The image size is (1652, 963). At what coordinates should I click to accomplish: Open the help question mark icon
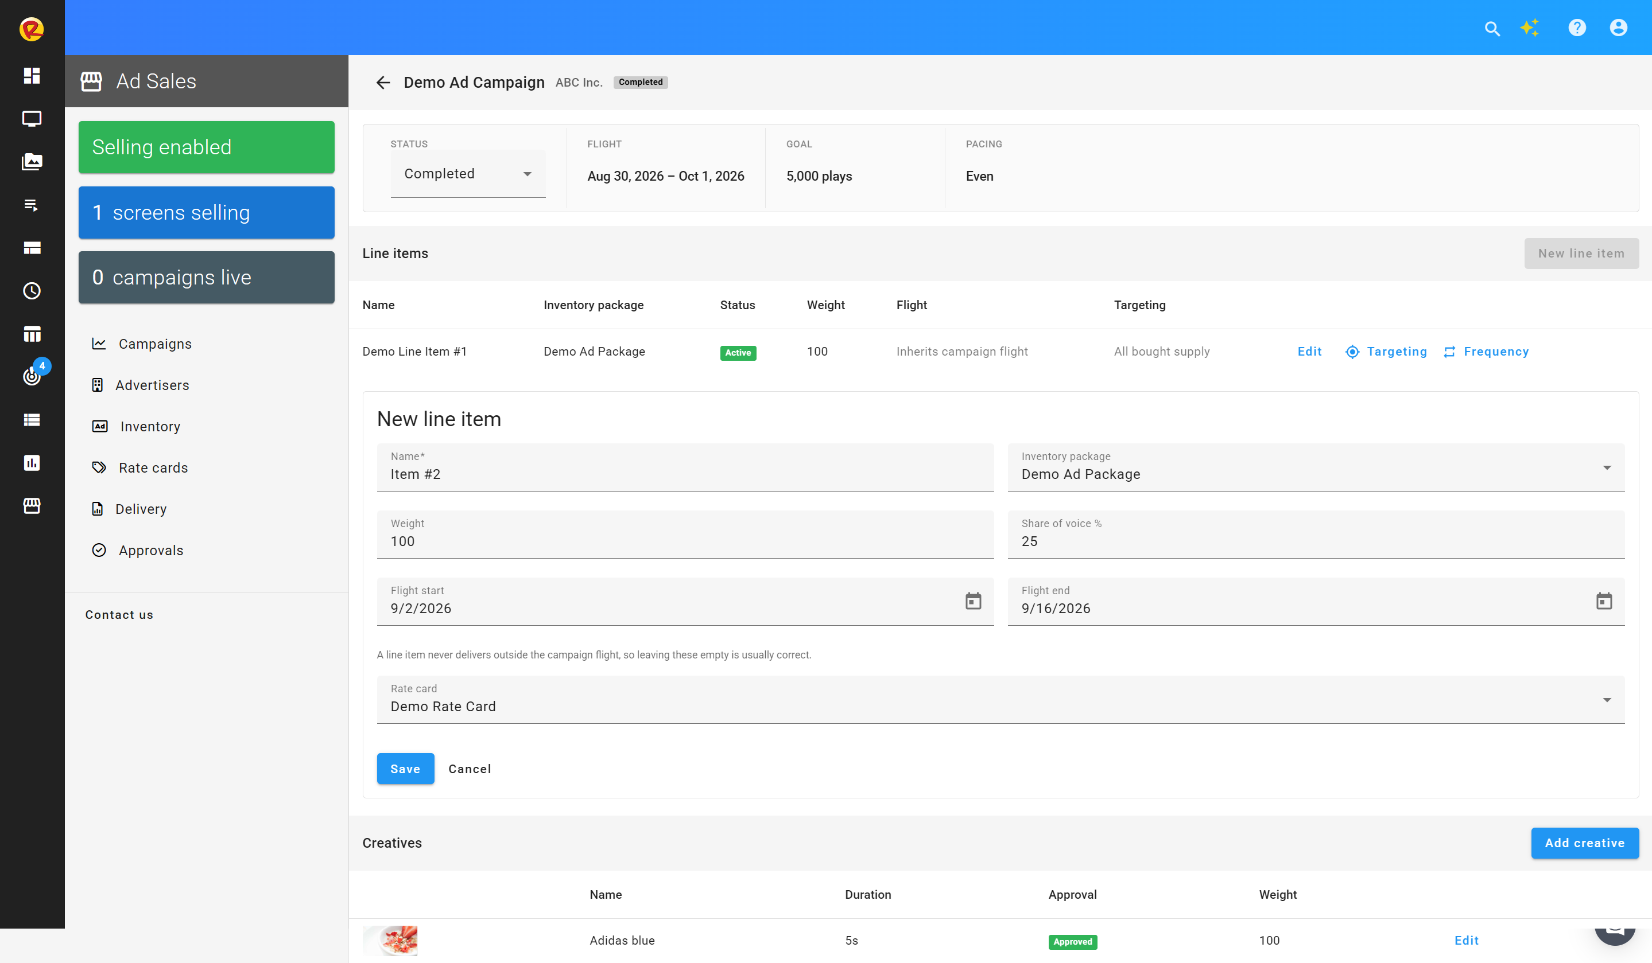tap(1577, 28)
